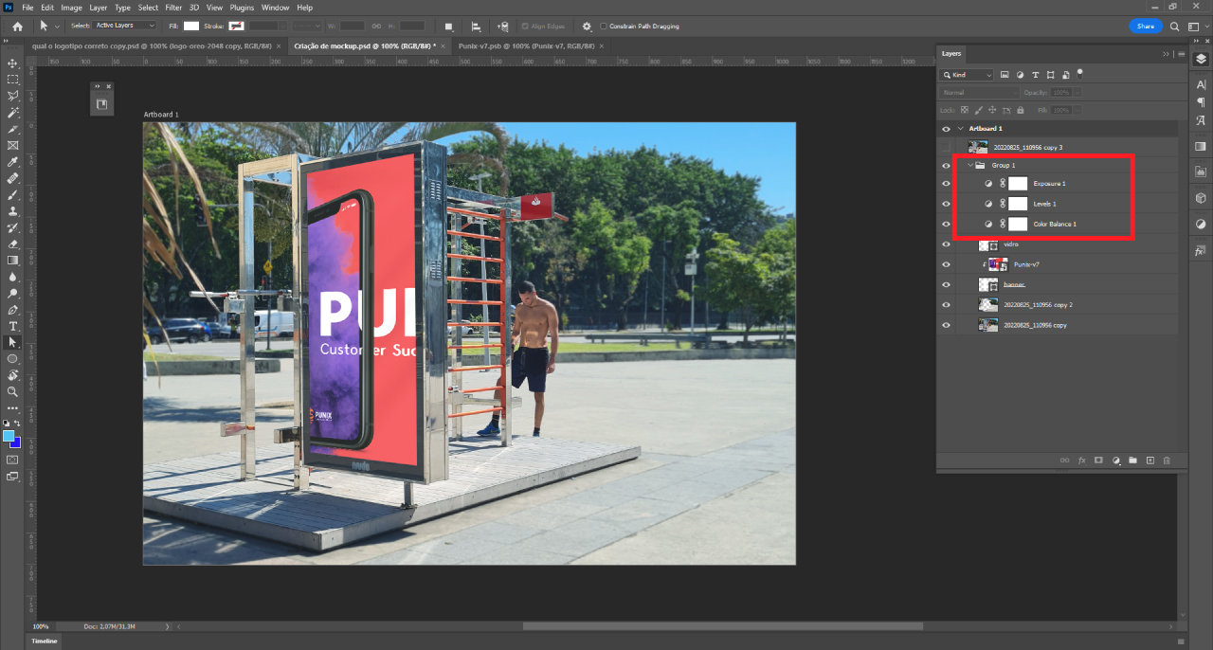Open path operations in options bar
The width and height of the screenshot is (1213, 650).
[x=449, y=27]
